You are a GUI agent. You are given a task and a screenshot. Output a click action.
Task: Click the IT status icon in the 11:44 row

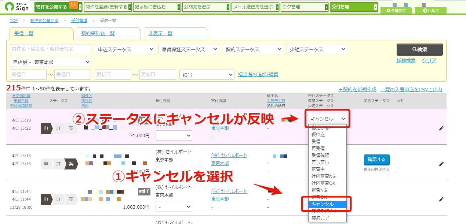(x=58, y=199)
